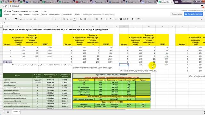The height and width of the screenshot is (115, 205).
Task: Open the Справка menu
Action: pyautogui.click(x=77, y=15)
